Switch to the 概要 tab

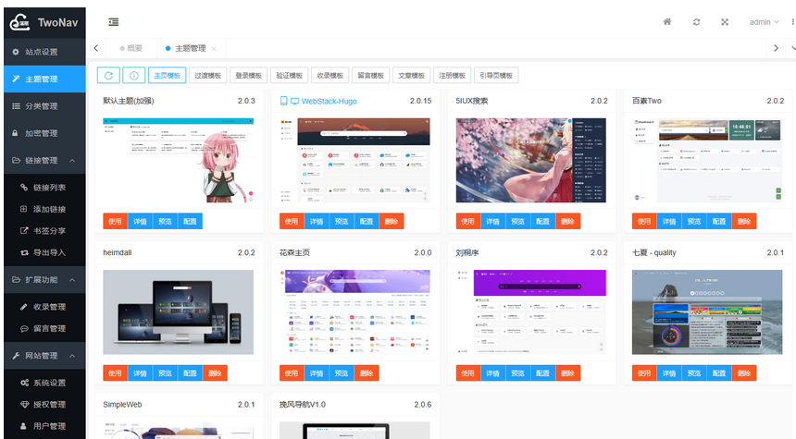coord(131,48)
